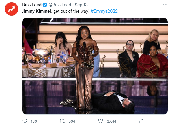Open the three-dot more options menu
This screenshot has width=170, height=126.
click(165, 5)
